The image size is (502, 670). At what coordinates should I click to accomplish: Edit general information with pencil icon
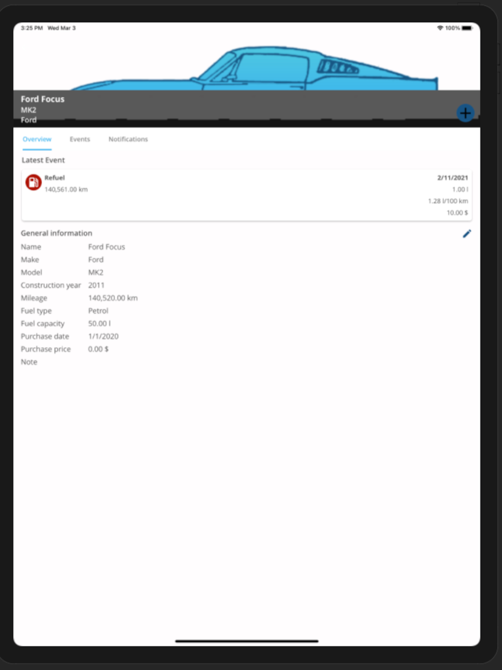[x=467, y=234]
